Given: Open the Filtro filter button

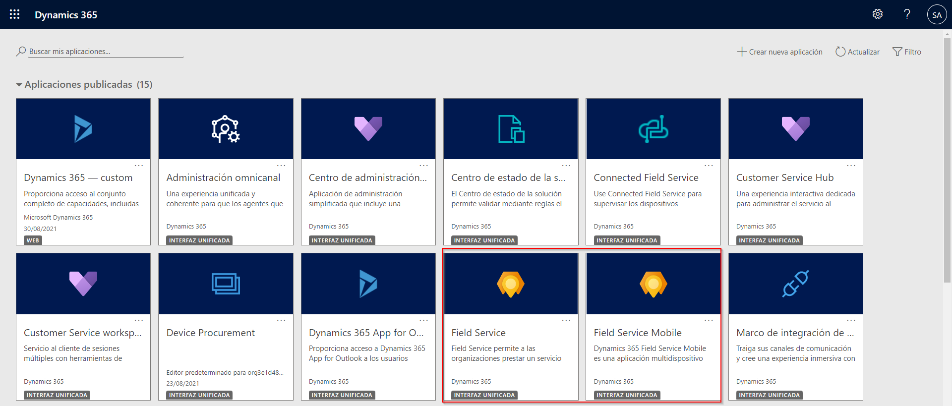Looking at the screenshot, I should (x=907, y=52).
